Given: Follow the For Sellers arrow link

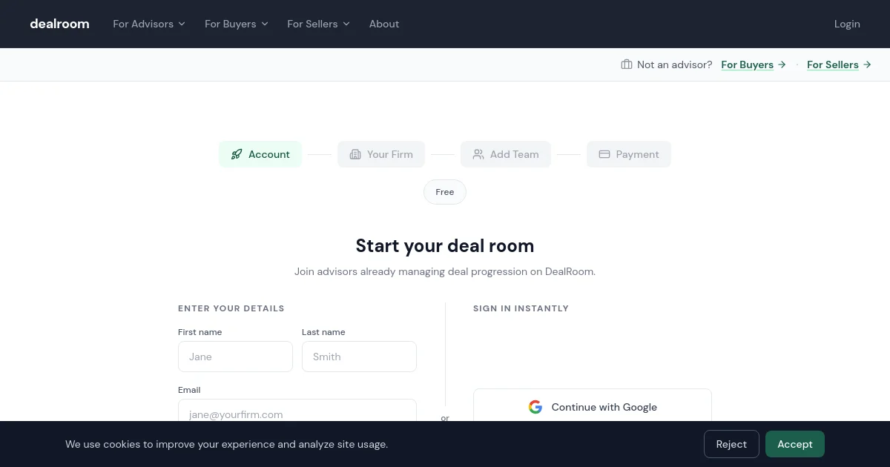Looking at the screenshot, I should (x=840, y=64).
